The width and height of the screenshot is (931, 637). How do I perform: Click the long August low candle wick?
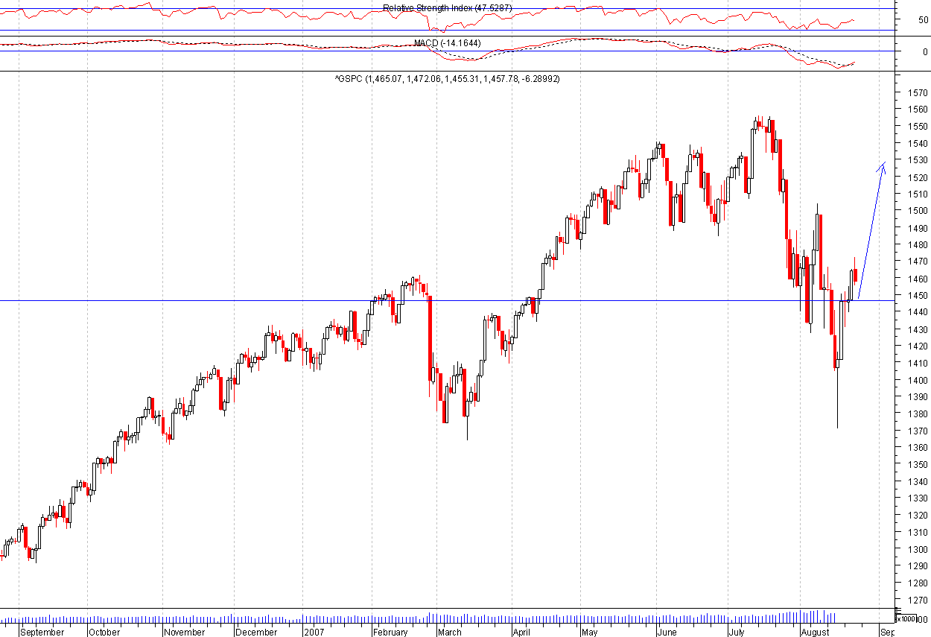[x=837, y=399]
